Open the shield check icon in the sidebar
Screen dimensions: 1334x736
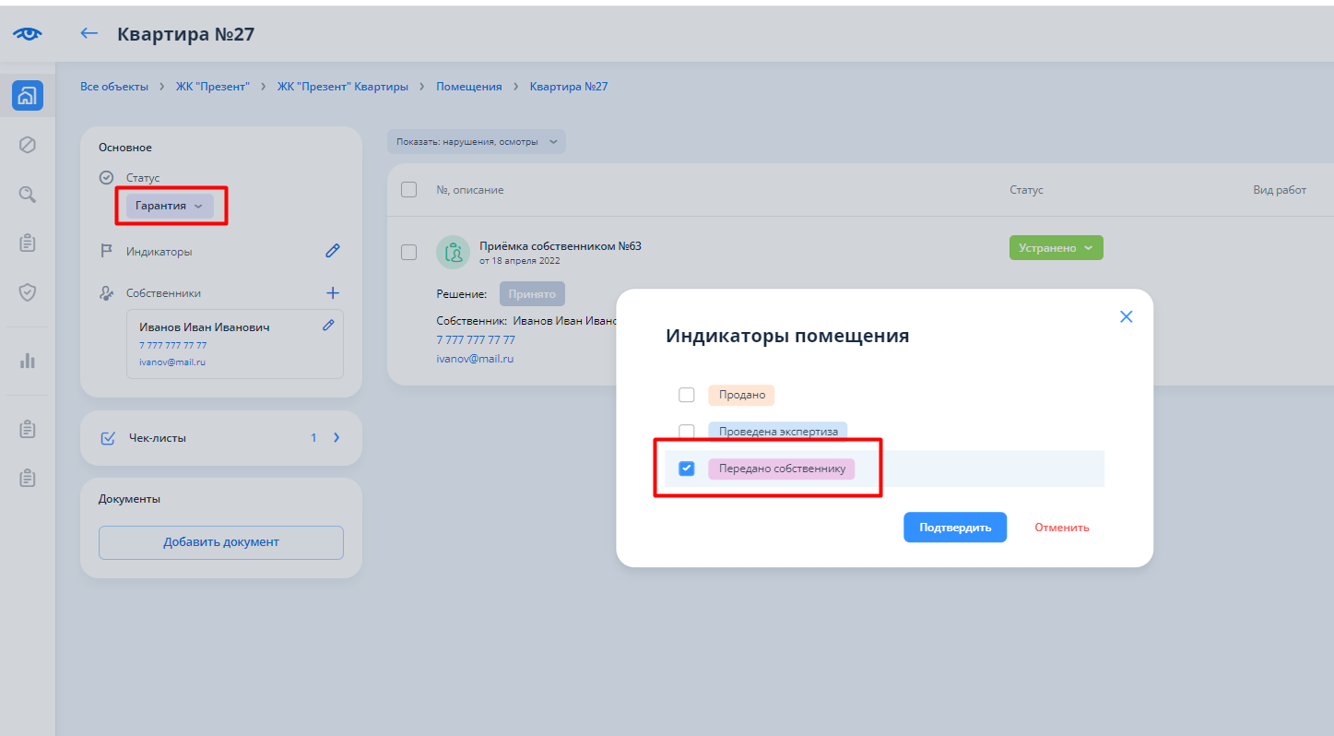coord(28,292)
